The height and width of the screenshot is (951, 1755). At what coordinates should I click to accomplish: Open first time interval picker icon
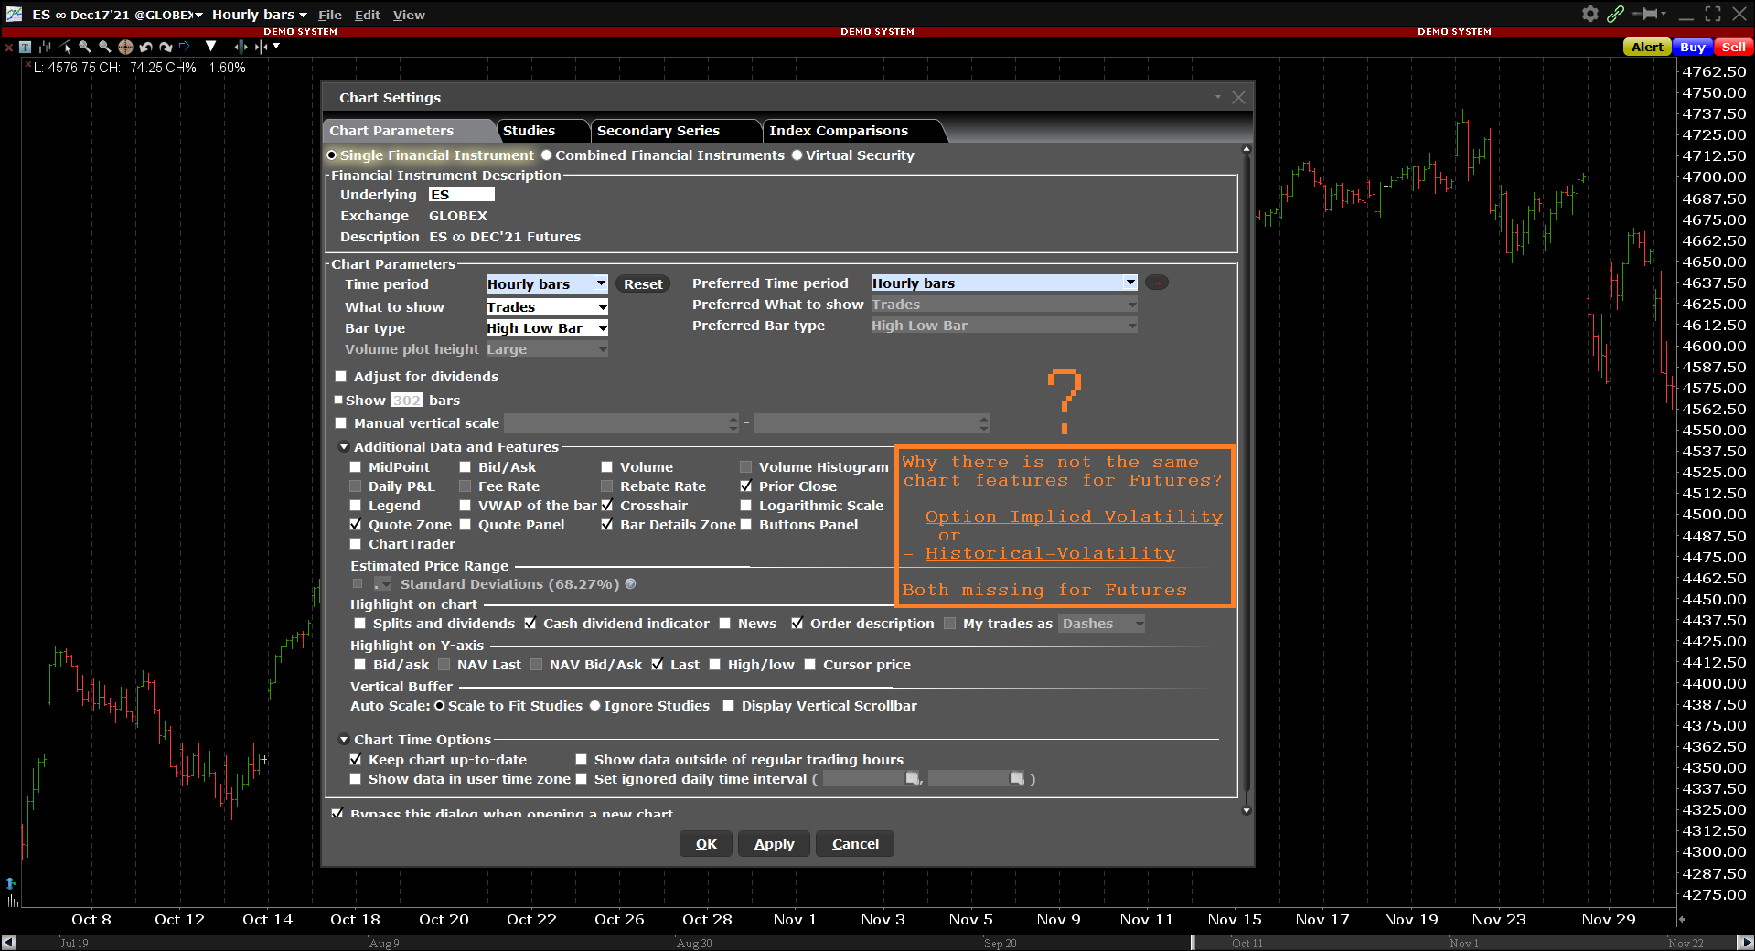[912, 778]
